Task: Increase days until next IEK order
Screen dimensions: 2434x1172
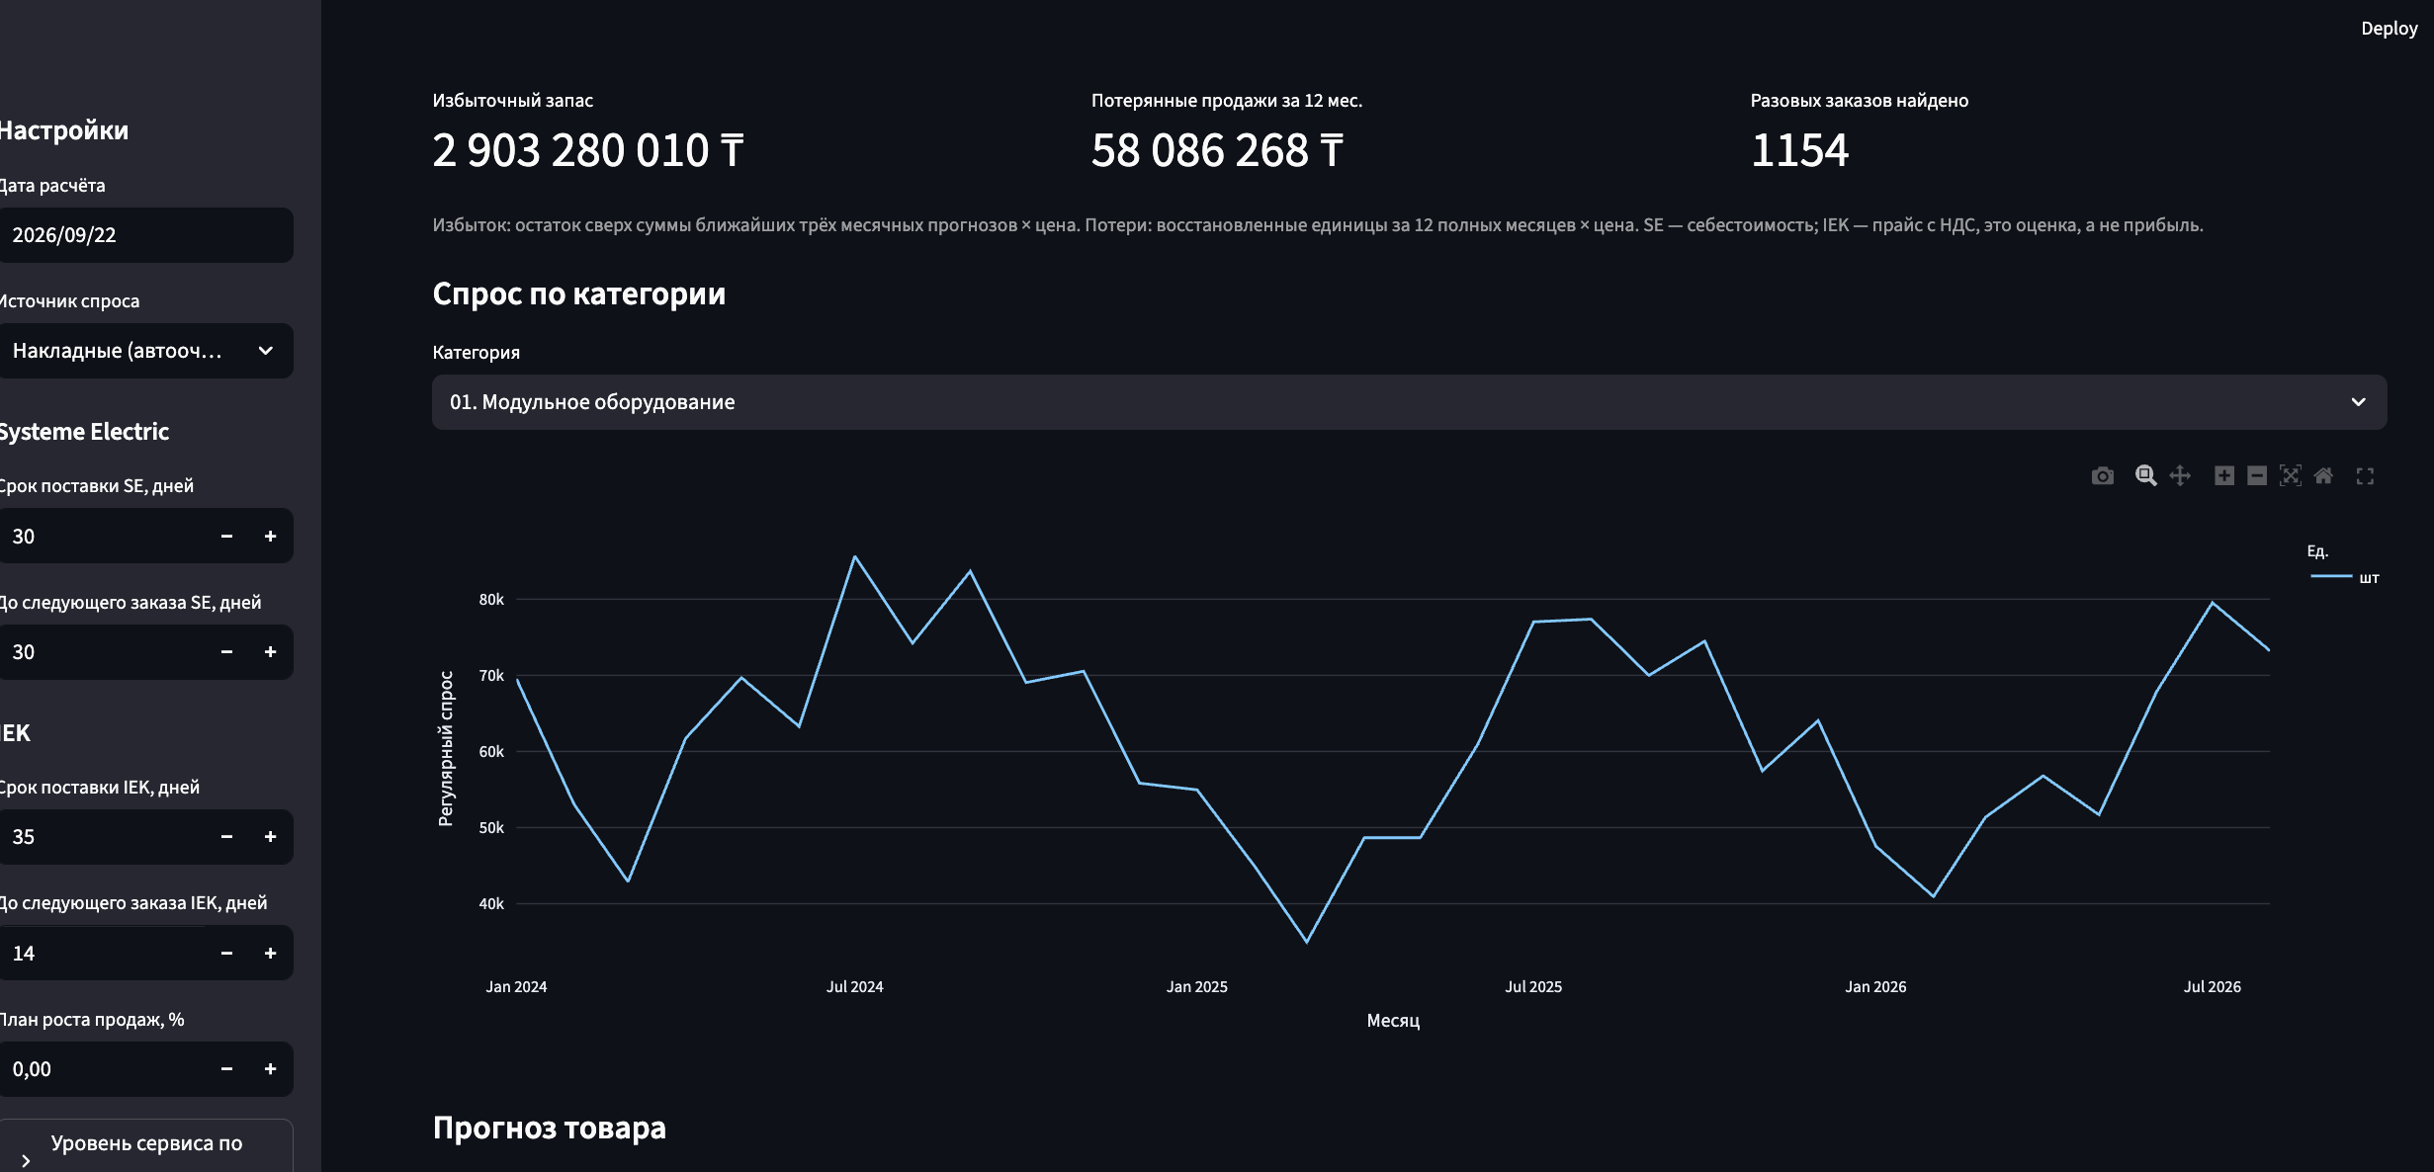Action: coord(270,954)
